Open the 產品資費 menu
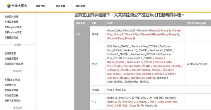The width and height of the screenshot is (211, 110). (x=60, y=6)
